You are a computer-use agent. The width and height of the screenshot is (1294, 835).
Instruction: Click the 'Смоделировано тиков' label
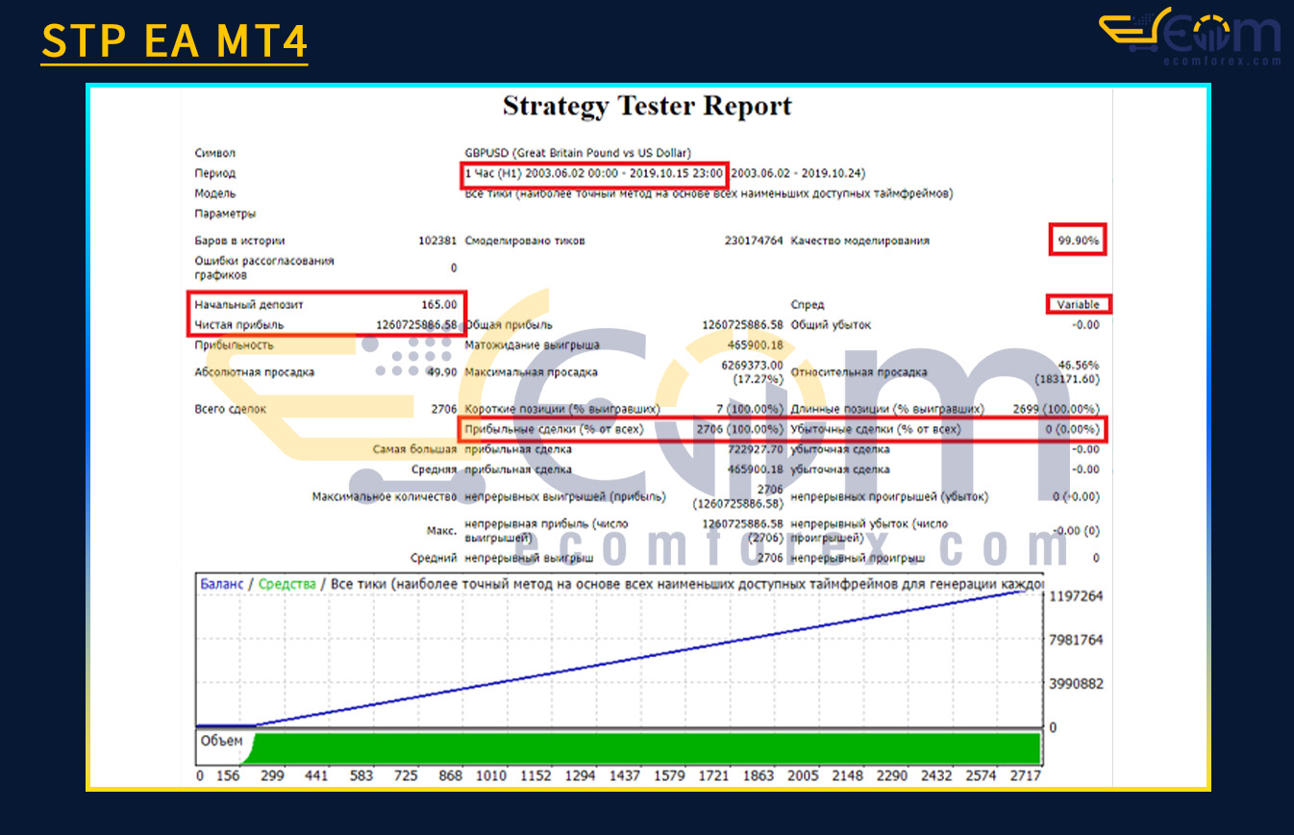pos(525,240)
